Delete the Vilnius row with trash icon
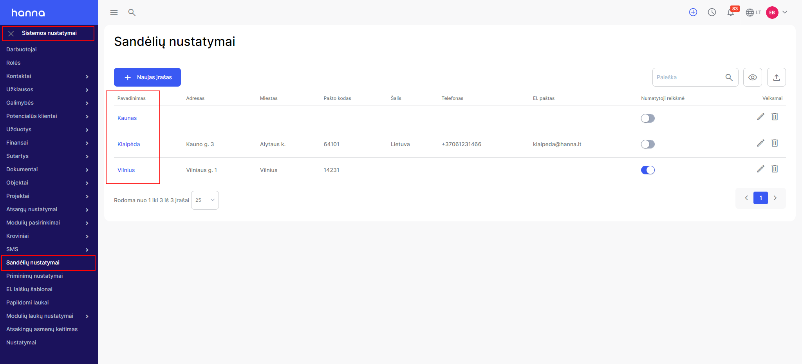This screenshot has height=364, width=802. click(x=775, y=169)
